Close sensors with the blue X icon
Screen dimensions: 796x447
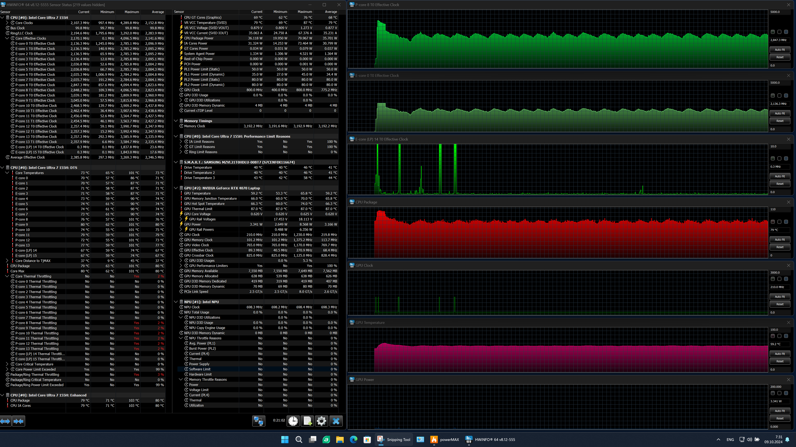pyautogui.click(x=336, y=421)
